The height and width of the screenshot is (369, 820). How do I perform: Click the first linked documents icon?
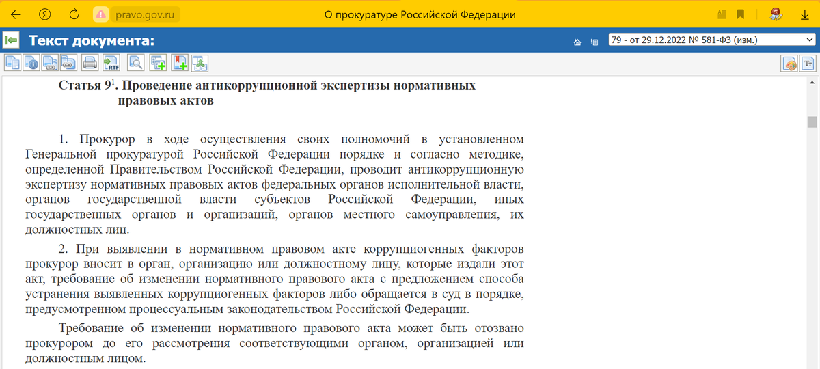(50, 63)
